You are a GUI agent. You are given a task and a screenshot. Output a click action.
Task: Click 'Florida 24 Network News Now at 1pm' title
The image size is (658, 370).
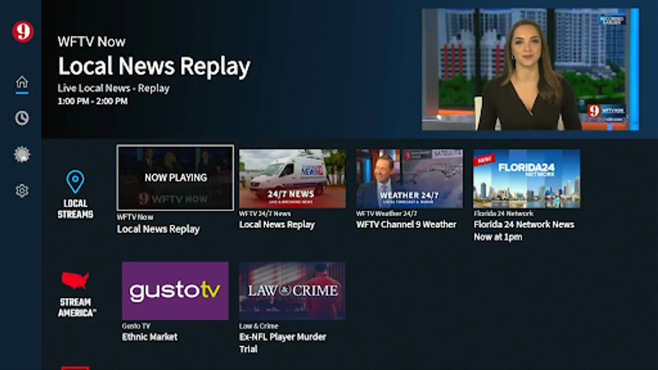tap(524, 231)
